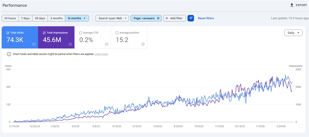Viewport: 309px width, 137px height.
Task: Select the 28 days date range
Action: [40, 18]
